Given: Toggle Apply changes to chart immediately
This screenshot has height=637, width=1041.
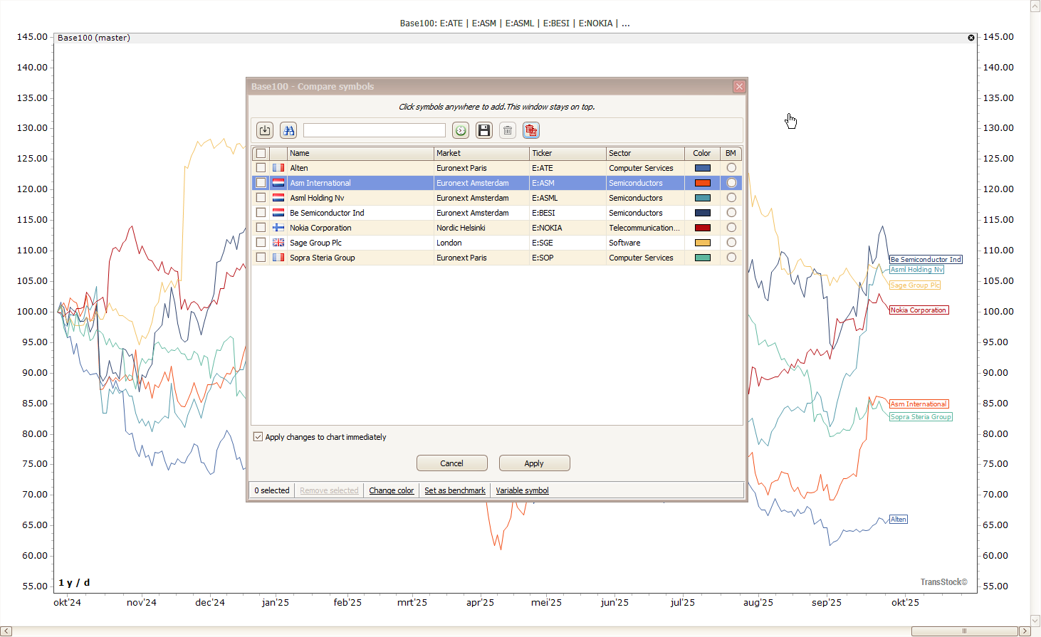Looking at the screenshot, I should tap(258, 437).
